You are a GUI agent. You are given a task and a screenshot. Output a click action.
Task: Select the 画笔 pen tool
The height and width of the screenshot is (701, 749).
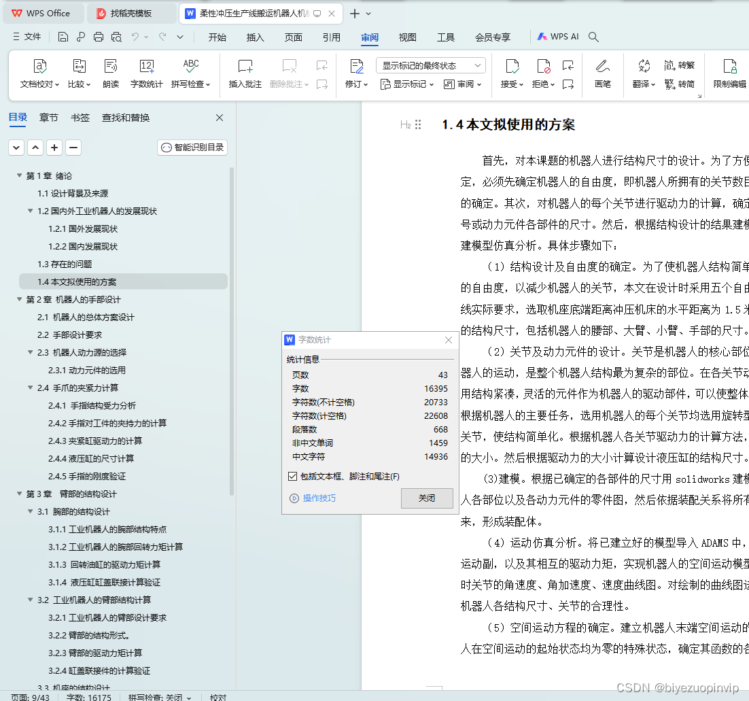point(602,73)
